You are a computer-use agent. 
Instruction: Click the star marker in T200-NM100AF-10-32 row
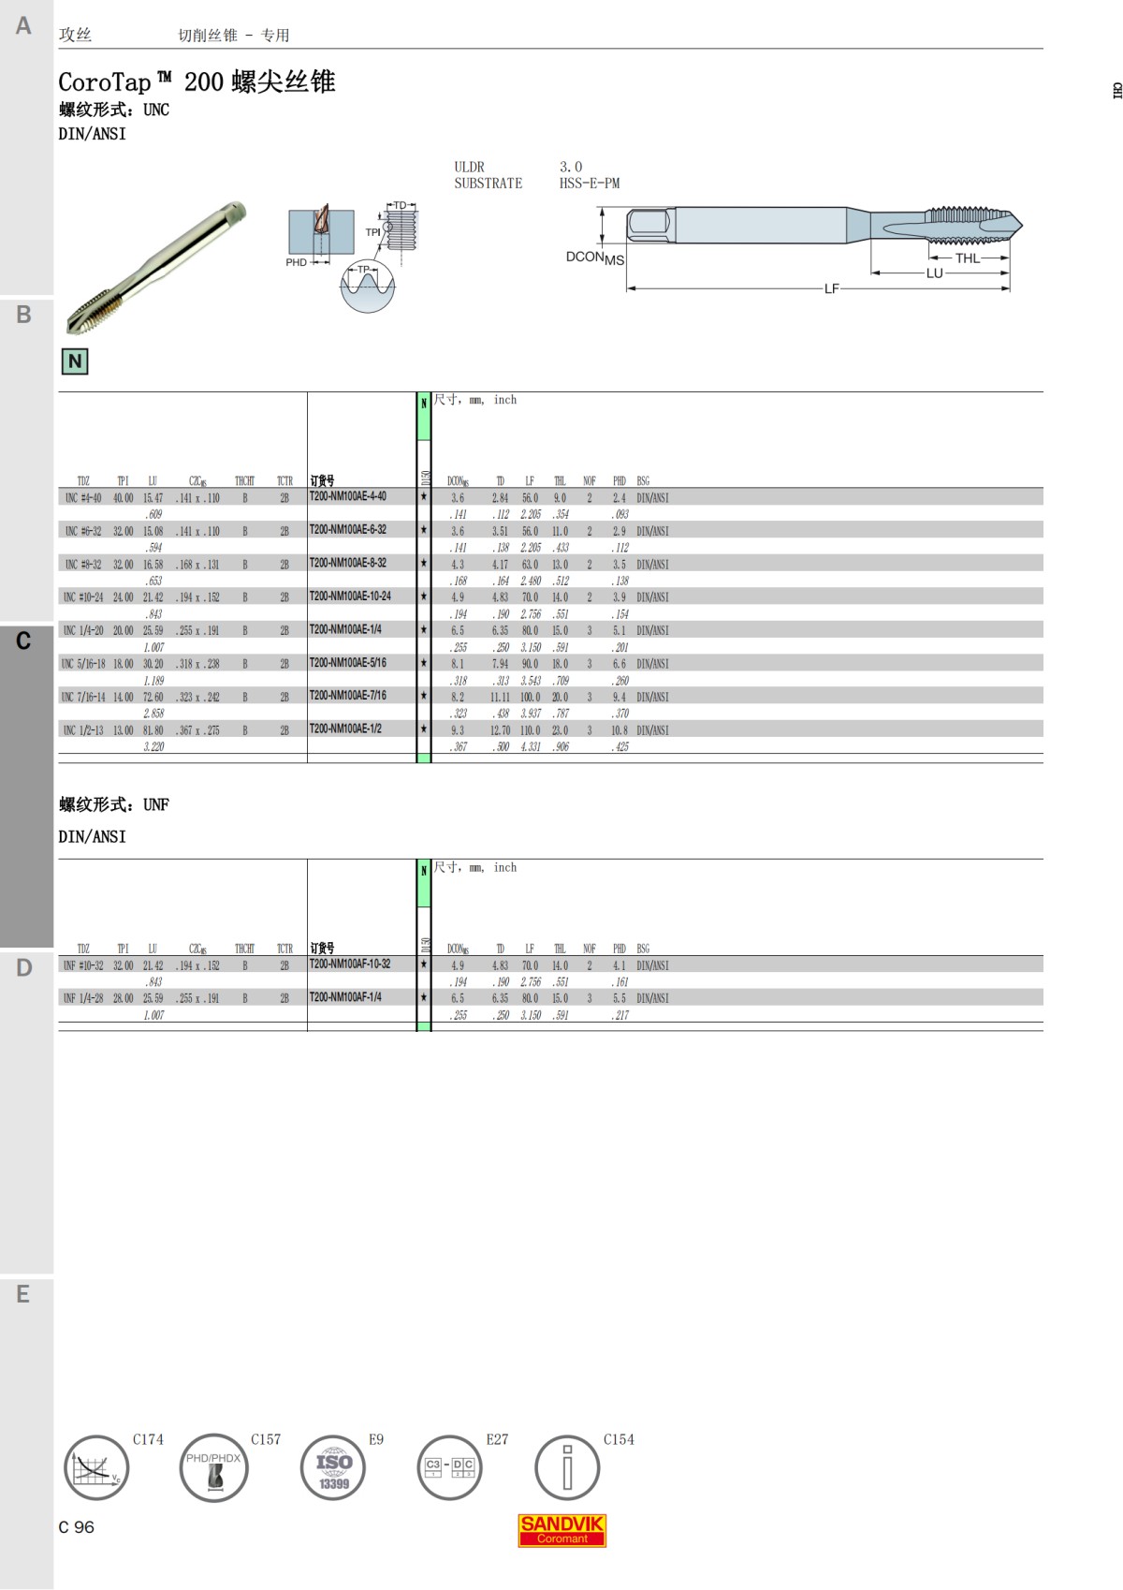coord(424,964)
